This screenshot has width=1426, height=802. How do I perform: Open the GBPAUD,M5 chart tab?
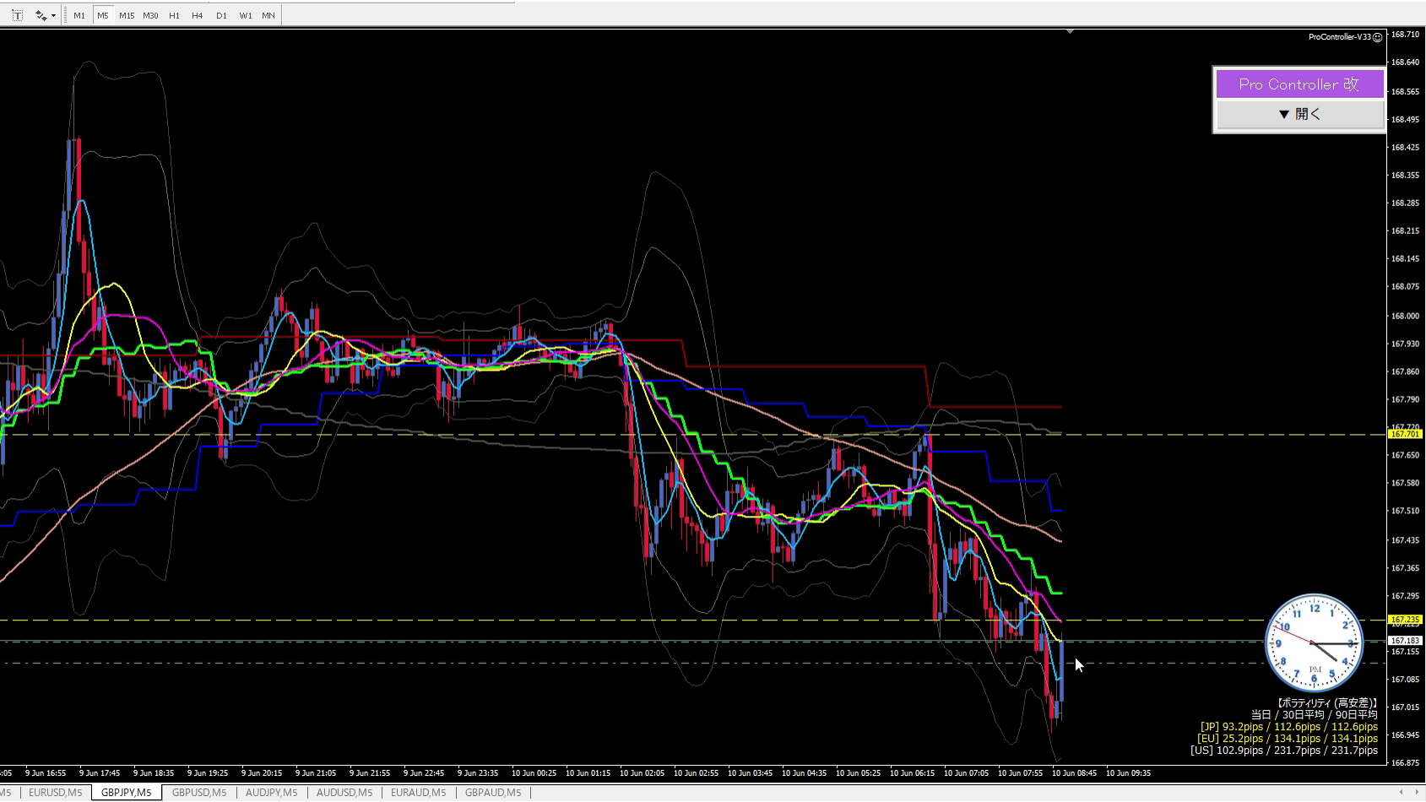coord(493,793)
